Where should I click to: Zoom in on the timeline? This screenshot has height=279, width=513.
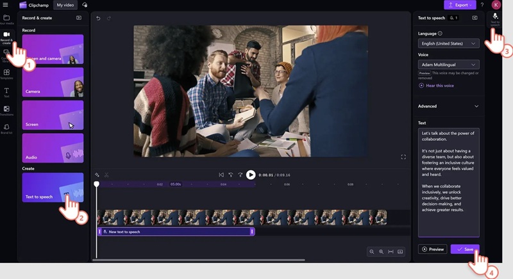[381, 252]
